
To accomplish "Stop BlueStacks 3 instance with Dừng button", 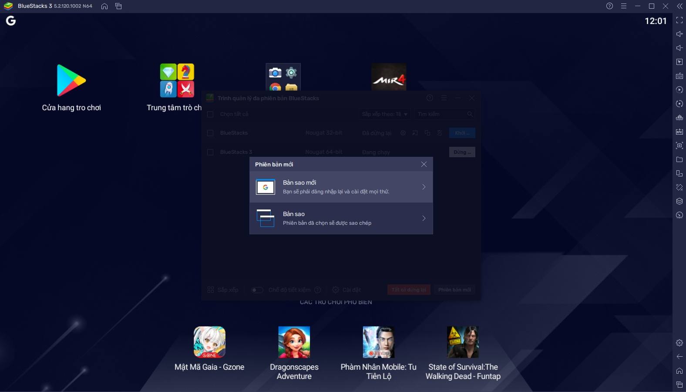I will pos(462,152).
